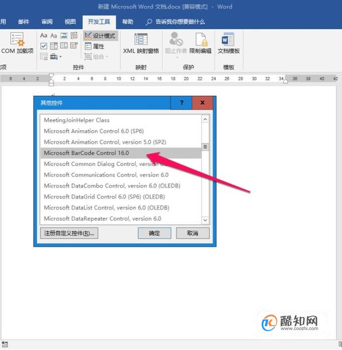Click 阻止作者 block authors button
Viewport: 342px width, 350px height.
coord(176,44)
